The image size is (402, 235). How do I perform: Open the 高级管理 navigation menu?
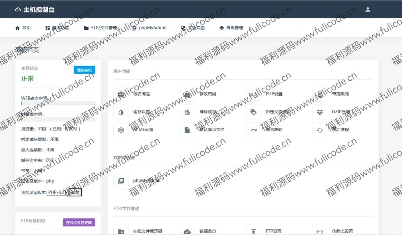point(231,28)
